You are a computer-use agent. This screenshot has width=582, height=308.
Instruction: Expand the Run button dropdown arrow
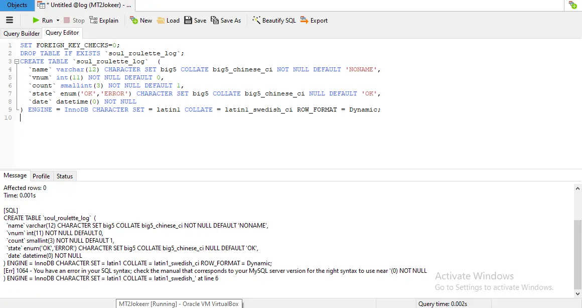click(58, 21)
